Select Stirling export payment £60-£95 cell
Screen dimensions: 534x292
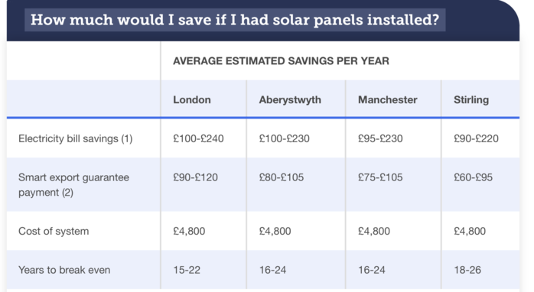click(x=473, y=177)
